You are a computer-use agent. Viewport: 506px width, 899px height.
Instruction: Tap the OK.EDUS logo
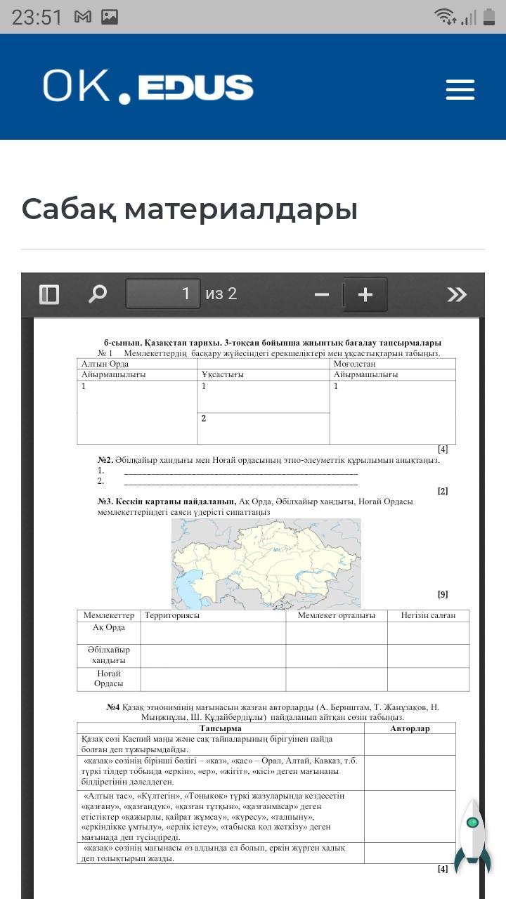(x=148, y=87)
